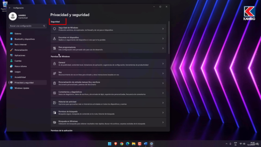The width and height of the screenshot is (261, 147).
Task: Select the Cuentas sidebar item
Action: pos(28,61)
